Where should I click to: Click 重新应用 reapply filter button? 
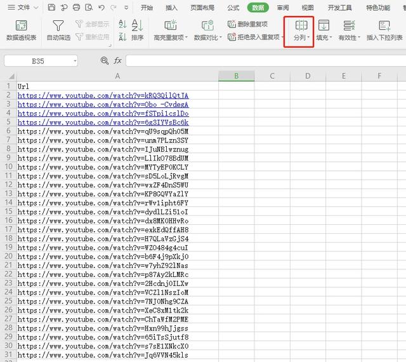point(93,37)
